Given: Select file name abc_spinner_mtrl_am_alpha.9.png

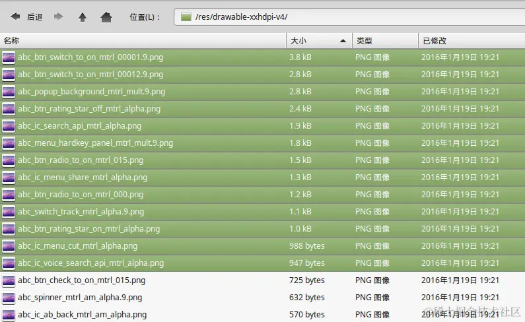Looking at the screenshot, I should (80, 298).
